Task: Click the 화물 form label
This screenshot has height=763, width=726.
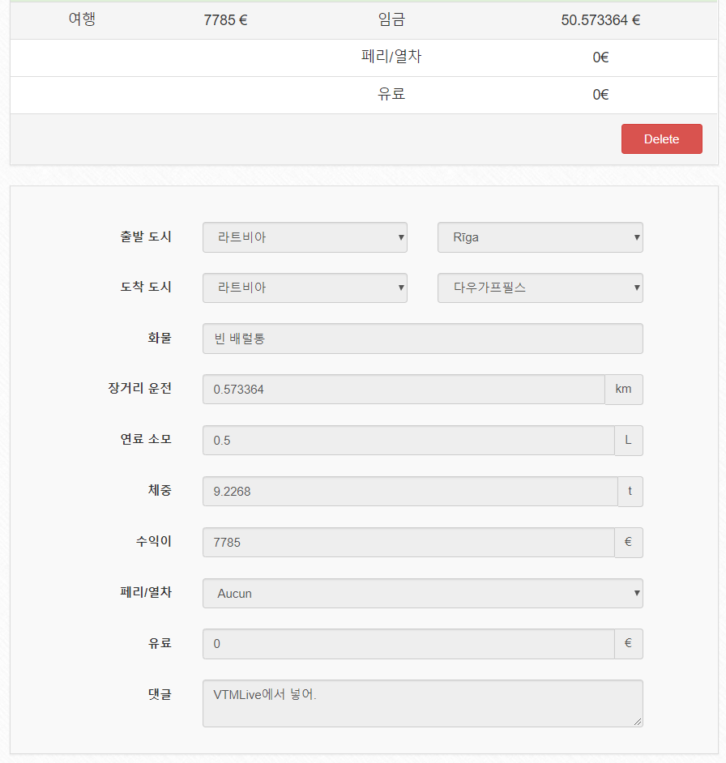Action: point(160,339)
